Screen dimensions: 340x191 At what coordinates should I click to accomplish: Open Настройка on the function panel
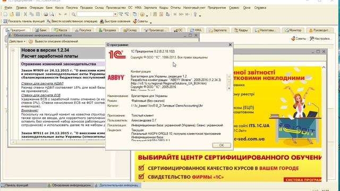pyautogui.click(x=320, y=39)
